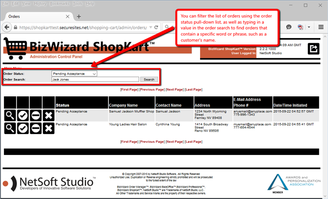Open a new browser tab
328x199 pixels.
tap(79, 17)
